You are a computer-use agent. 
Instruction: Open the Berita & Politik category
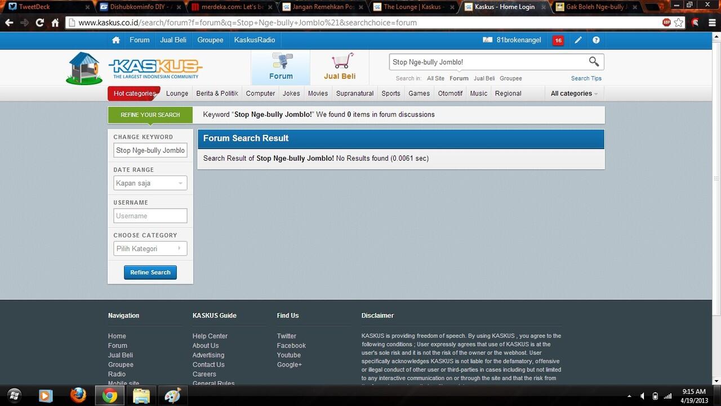[x=217, y=94]
